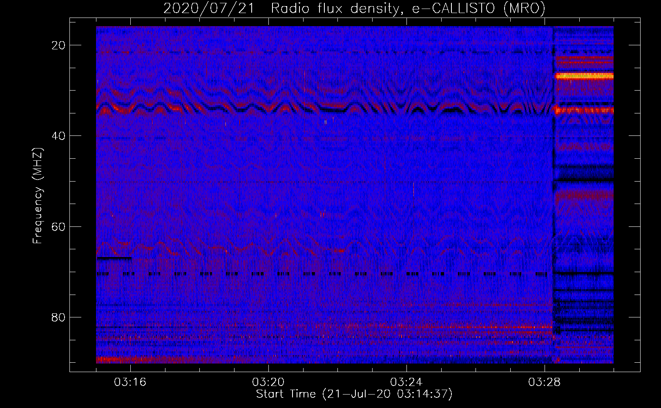Click the 60 MHz frequency tick label
The image size is (661, 408).
point(59,226)
